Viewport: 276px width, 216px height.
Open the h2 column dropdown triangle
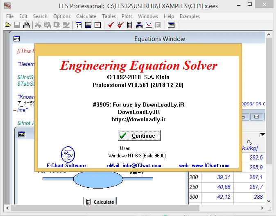coord(262,135)
